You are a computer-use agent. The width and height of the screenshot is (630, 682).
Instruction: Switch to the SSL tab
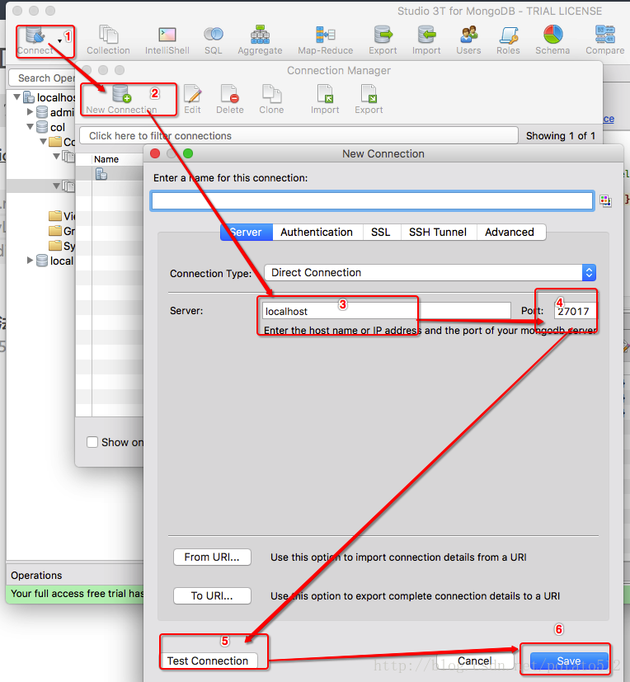click(380, 233)
